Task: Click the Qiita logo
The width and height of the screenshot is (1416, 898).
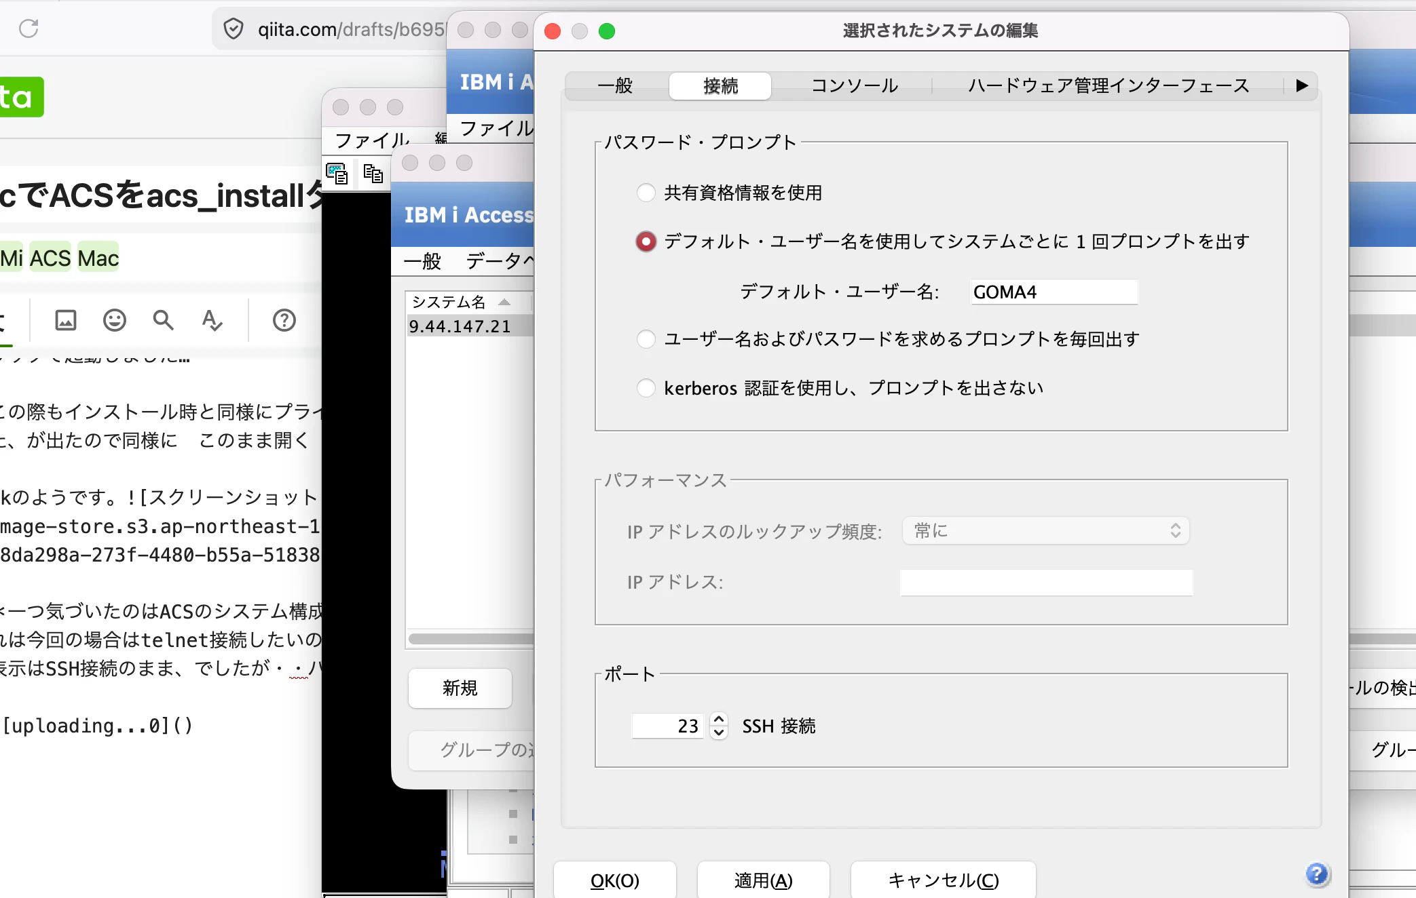Action: click(x=22, y=97)
